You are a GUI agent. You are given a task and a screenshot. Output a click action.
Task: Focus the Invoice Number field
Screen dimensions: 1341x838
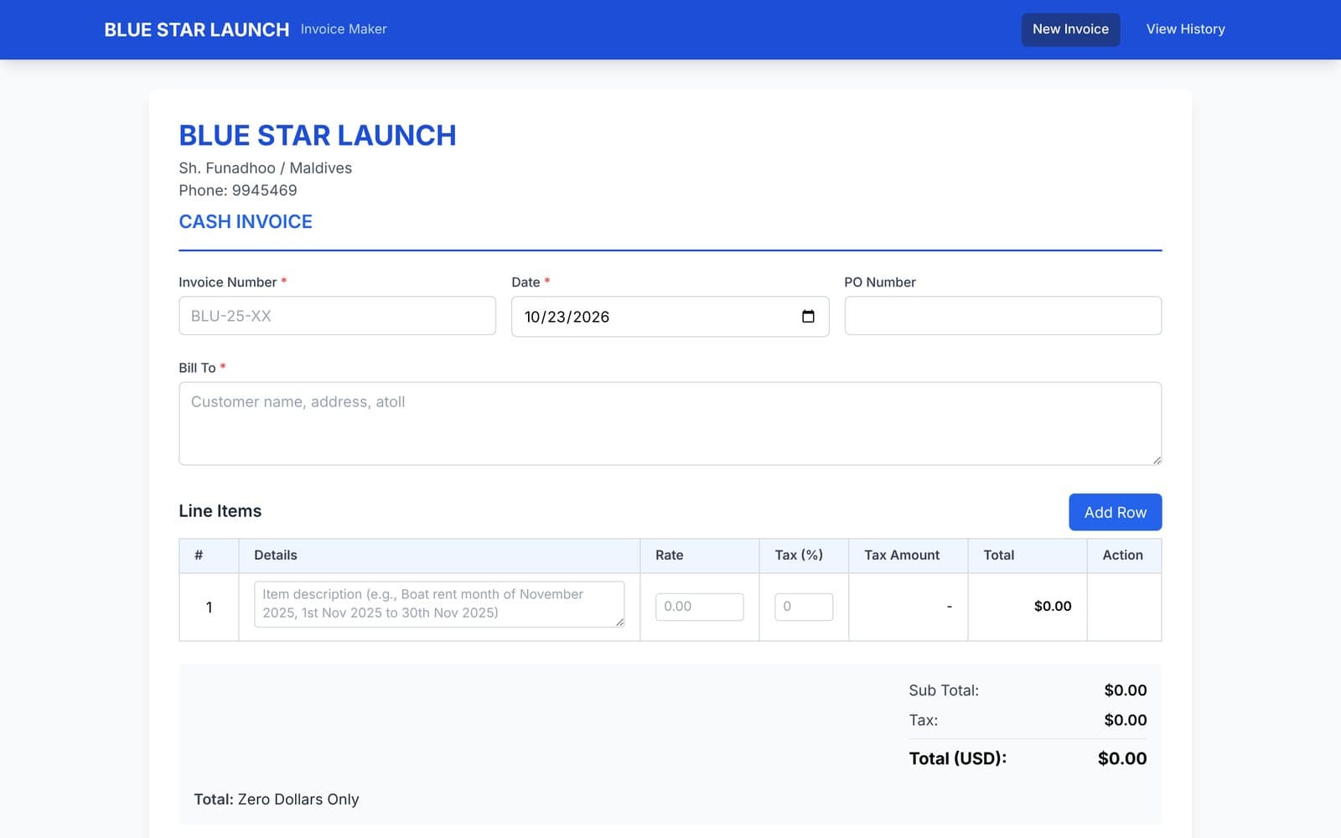click(x=337, y=316)
